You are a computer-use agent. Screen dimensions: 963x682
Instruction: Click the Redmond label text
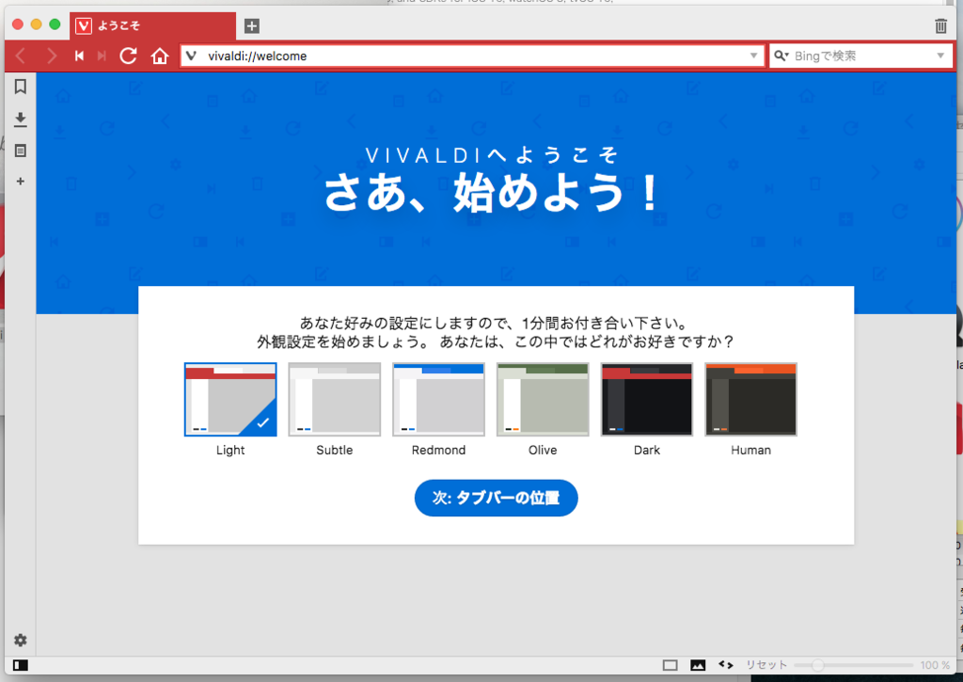pos(438,450)
